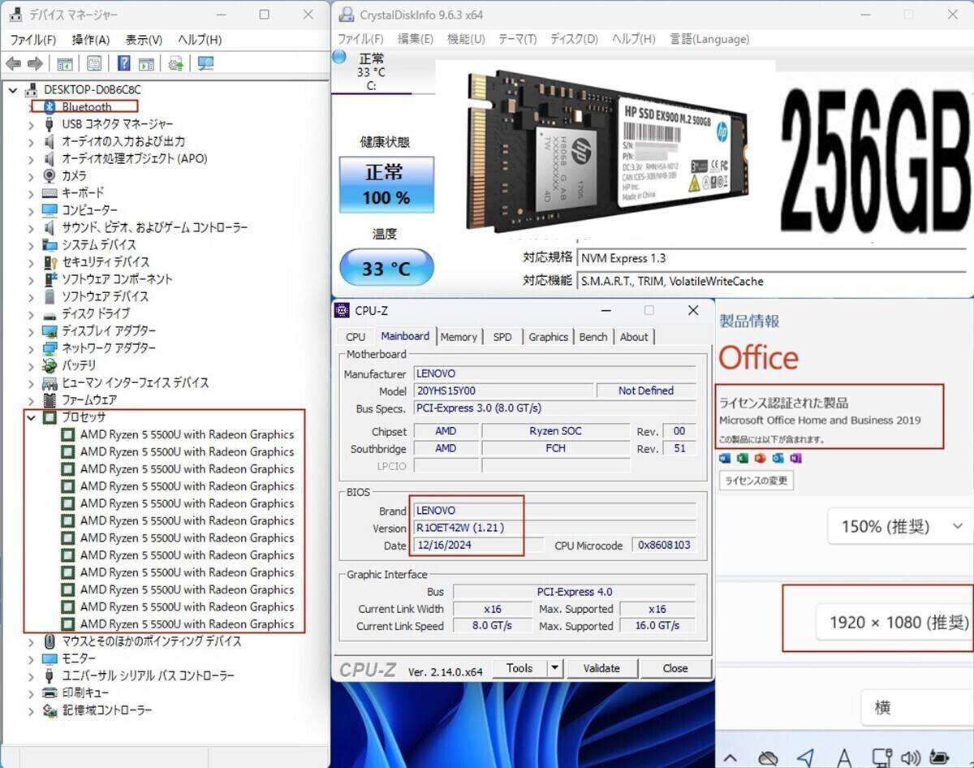Switch to About tab in CPU-Z
This screenshot has width=974, height=768.
point(634,337)
